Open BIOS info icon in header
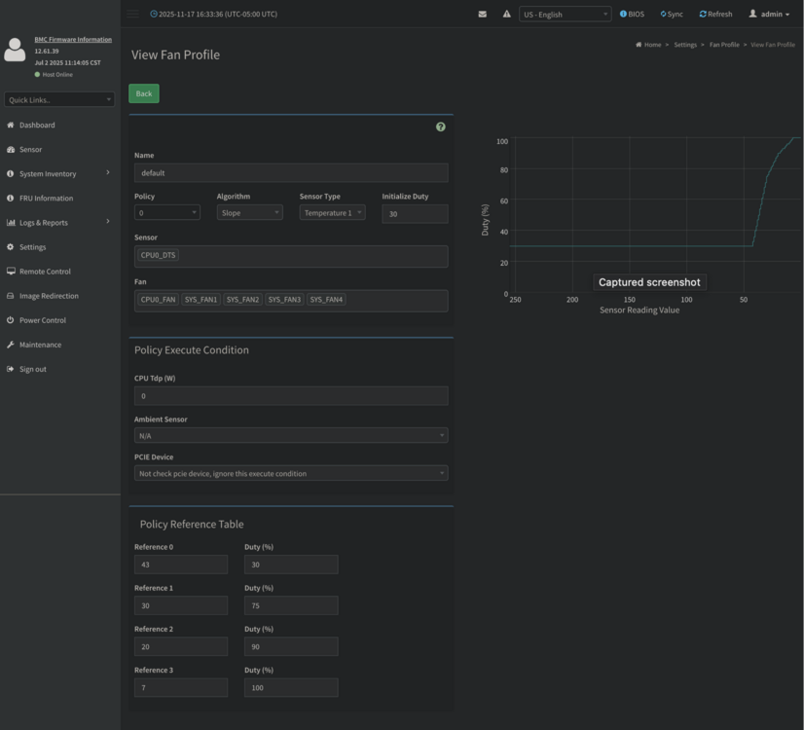 tap(623, 14)
